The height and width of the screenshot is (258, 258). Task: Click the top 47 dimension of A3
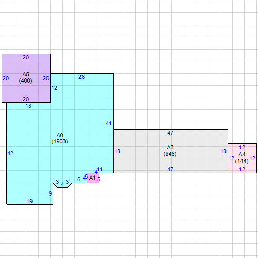click(170, 133)
